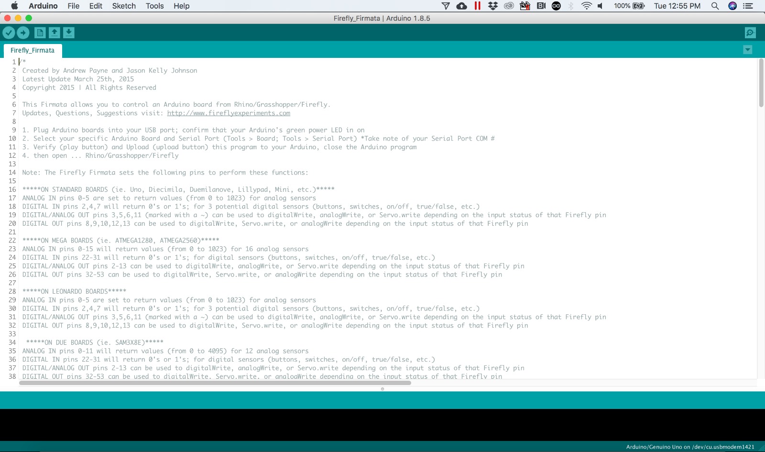Click the BI icon in the menu bar
The height and width of the screenshot is (452, 765).
click(541, 6)
